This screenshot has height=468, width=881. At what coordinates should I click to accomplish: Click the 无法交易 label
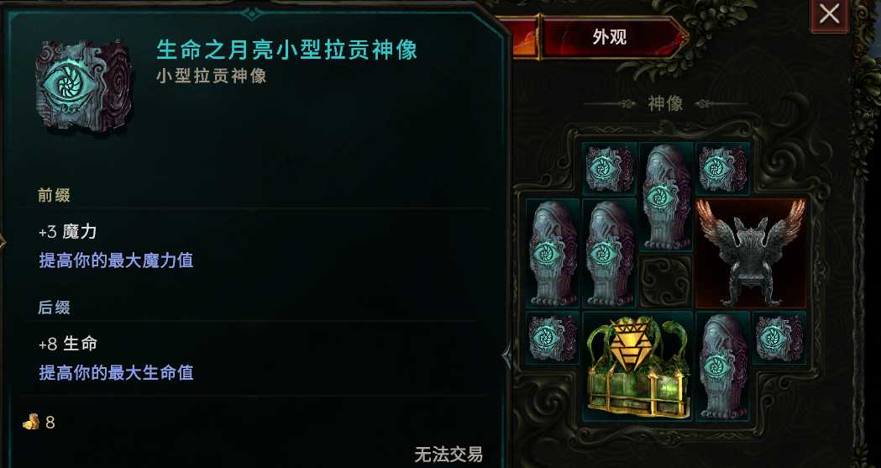click(448, 454)
